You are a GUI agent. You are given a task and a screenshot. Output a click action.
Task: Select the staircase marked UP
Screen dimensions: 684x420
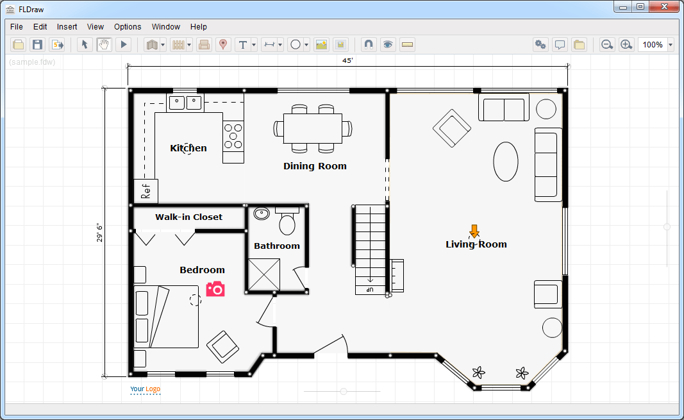click(371, 249)
